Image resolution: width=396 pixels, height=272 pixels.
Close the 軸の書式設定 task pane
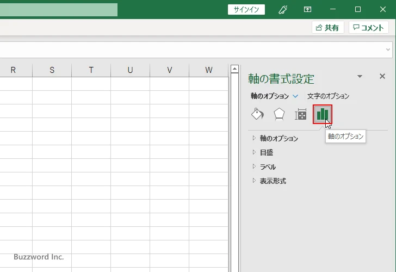[382, 76]
